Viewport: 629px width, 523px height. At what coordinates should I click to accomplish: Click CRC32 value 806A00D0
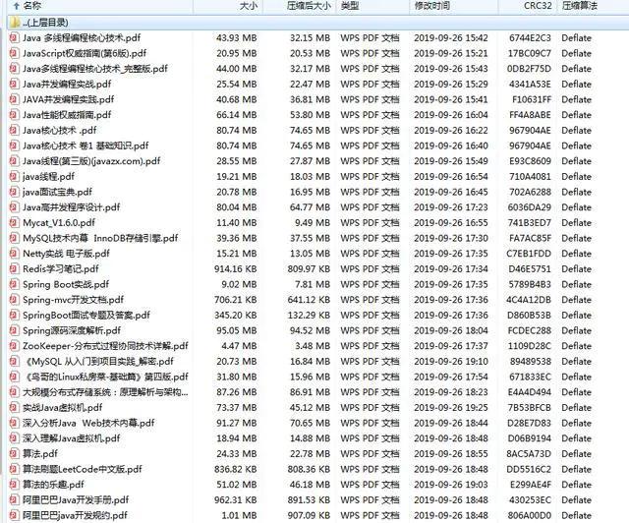click(x=530, y=515)
